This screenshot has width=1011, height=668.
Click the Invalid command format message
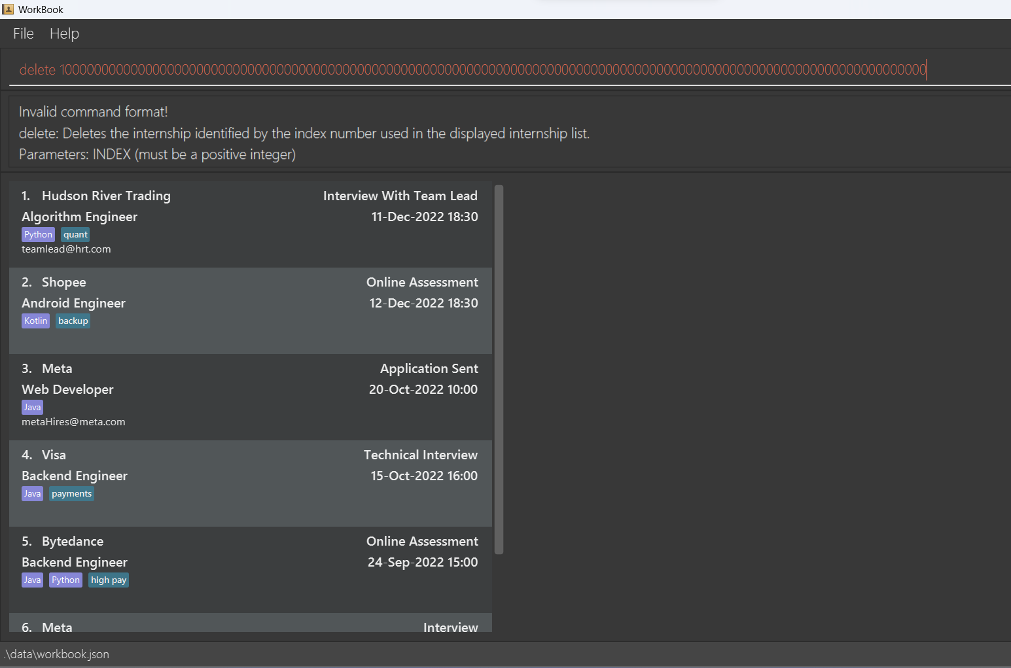point(94,112)
